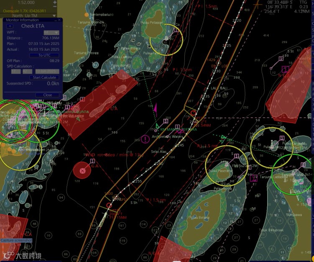Click the magenta pennant flag symbol

click(156, 110)
